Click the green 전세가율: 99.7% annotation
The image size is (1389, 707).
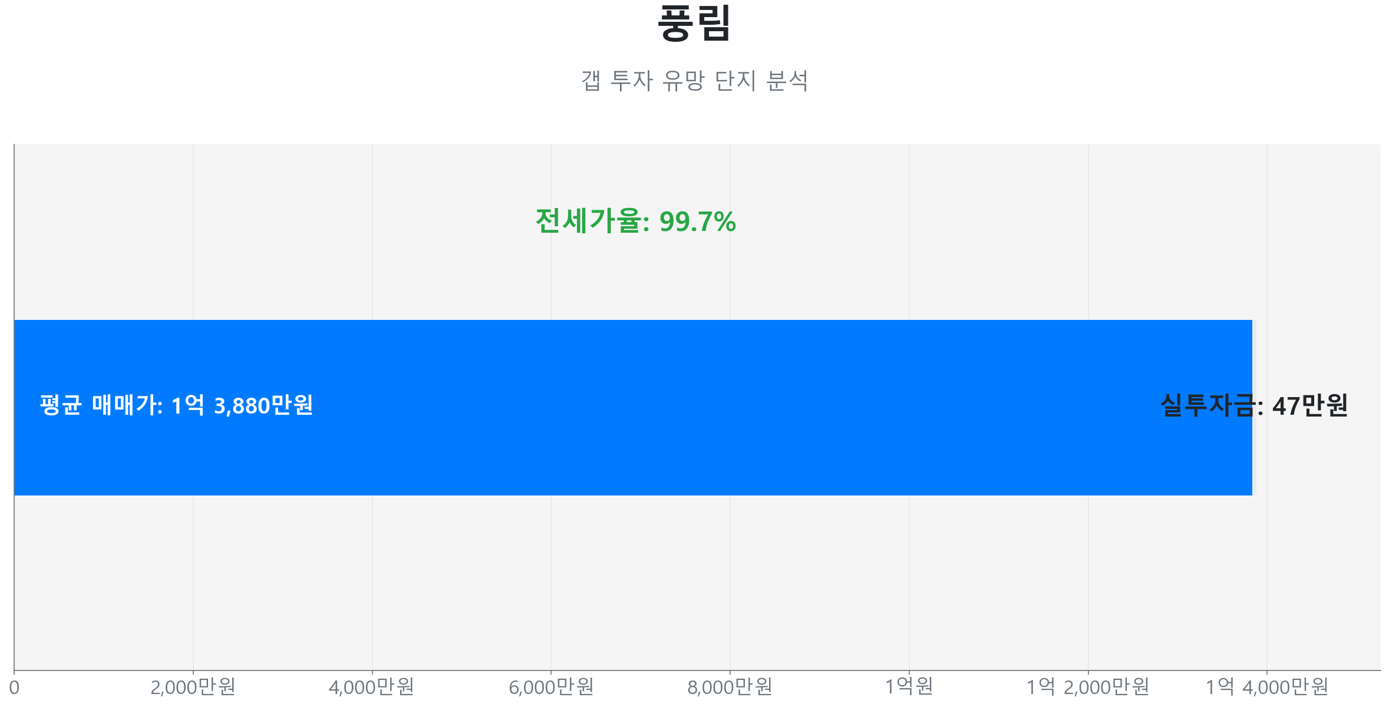pos(635,222)
